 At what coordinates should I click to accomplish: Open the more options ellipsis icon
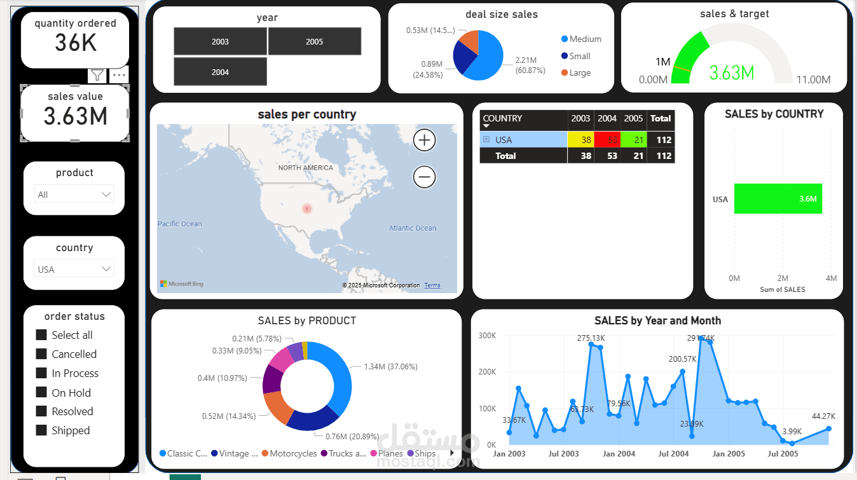(x=119, y=75)
